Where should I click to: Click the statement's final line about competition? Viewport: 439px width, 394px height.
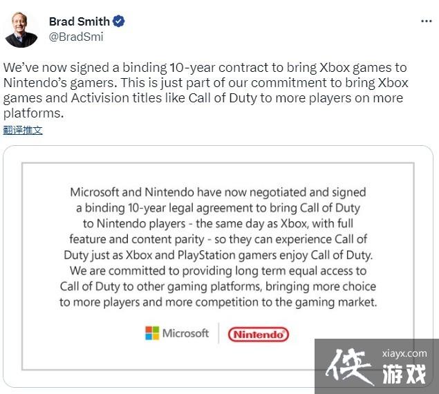(x=218, y=302)
